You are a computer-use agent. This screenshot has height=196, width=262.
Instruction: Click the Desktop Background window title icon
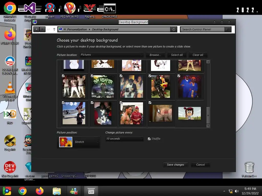35,22
